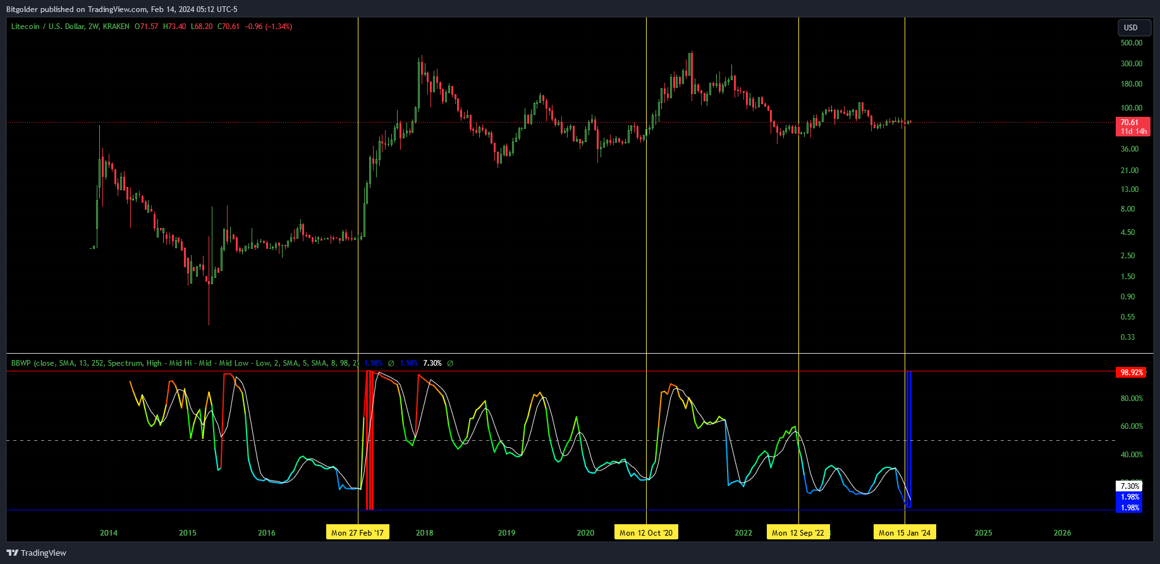
Task: Click the 60.00% indicator axis label
Action: tap(1132, 426)
